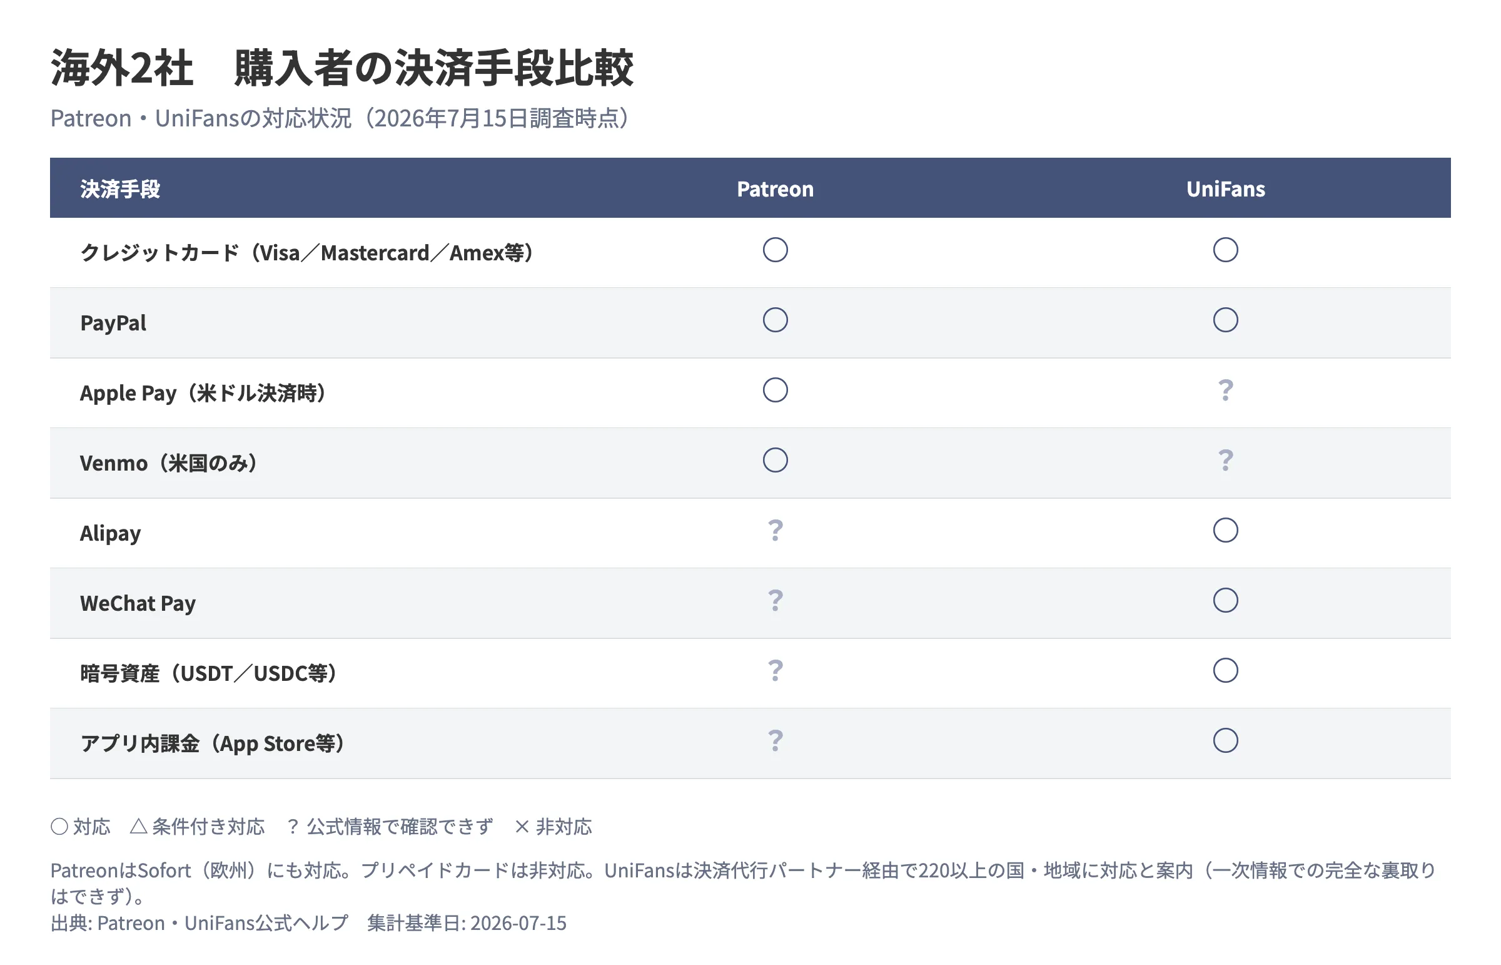The height and width of the screenshot is (965, 1501).
Task: Select the クレジットカード（Visa／Mastercard／Amex等） row label
Action: 308,253
